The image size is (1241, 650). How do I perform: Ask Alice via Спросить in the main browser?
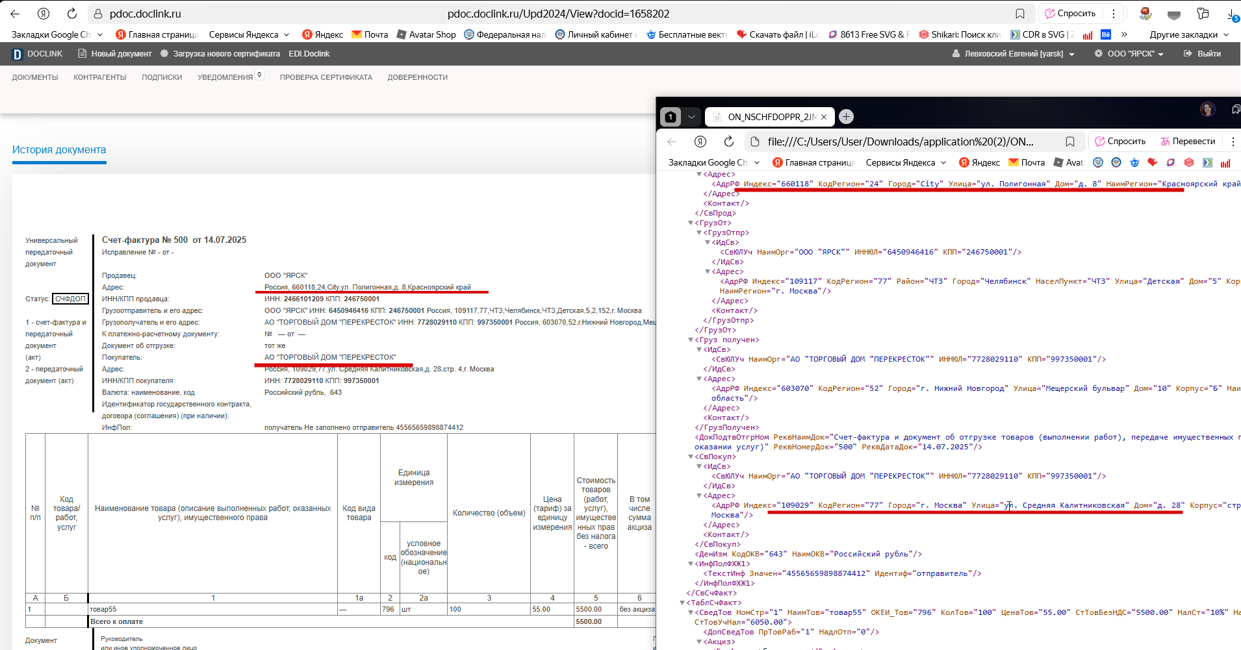[1070, 14]
